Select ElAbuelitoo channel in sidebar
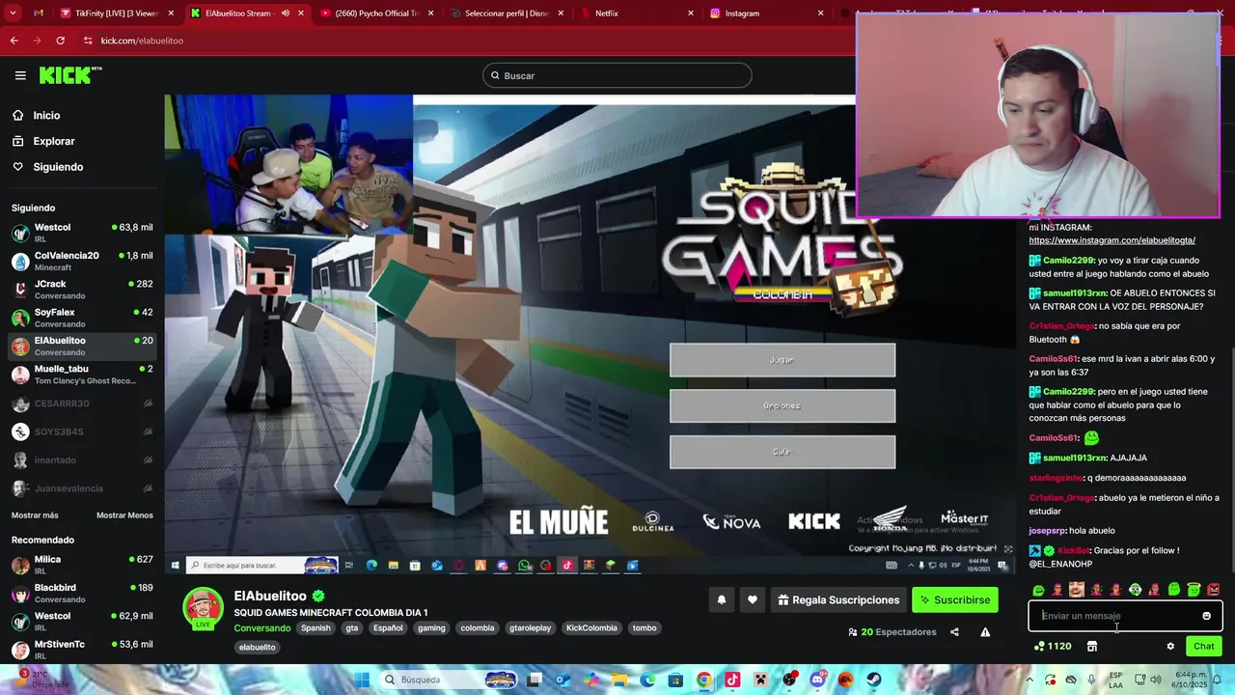 (82, 346)
